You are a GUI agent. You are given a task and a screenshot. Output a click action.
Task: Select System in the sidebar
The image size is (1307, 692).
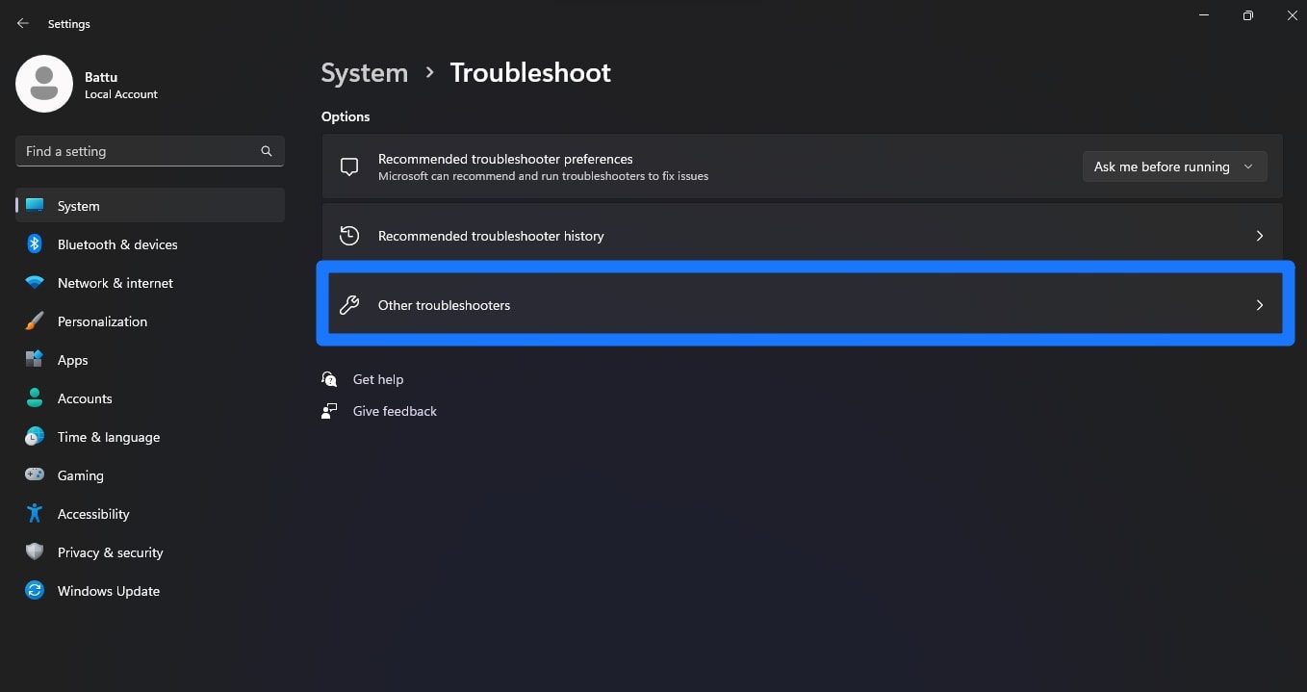(77, 205)
